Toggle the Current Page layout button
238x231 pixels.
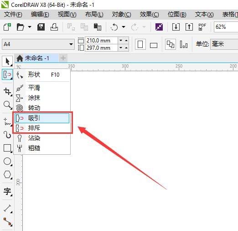pos(184,44)
